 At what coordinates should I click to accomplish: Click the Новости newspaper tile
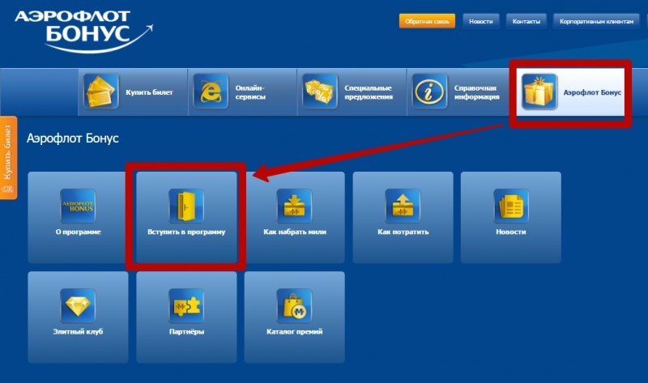[511, 216]
